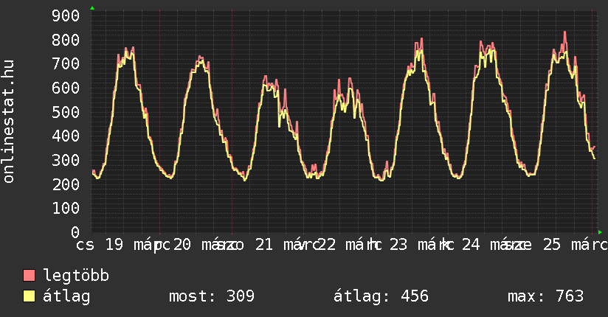The height and width of the screenshot is (317, 608).
Task: Click the 'max: 763' statistic text
Action: (545, 296)
